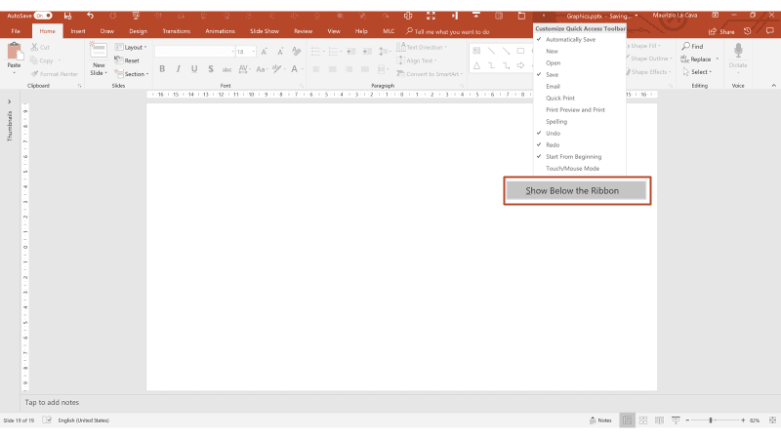Open the Text Direction dropdown
The width and height of the screenshot is (781, 439).
click(x=422, y=47)
